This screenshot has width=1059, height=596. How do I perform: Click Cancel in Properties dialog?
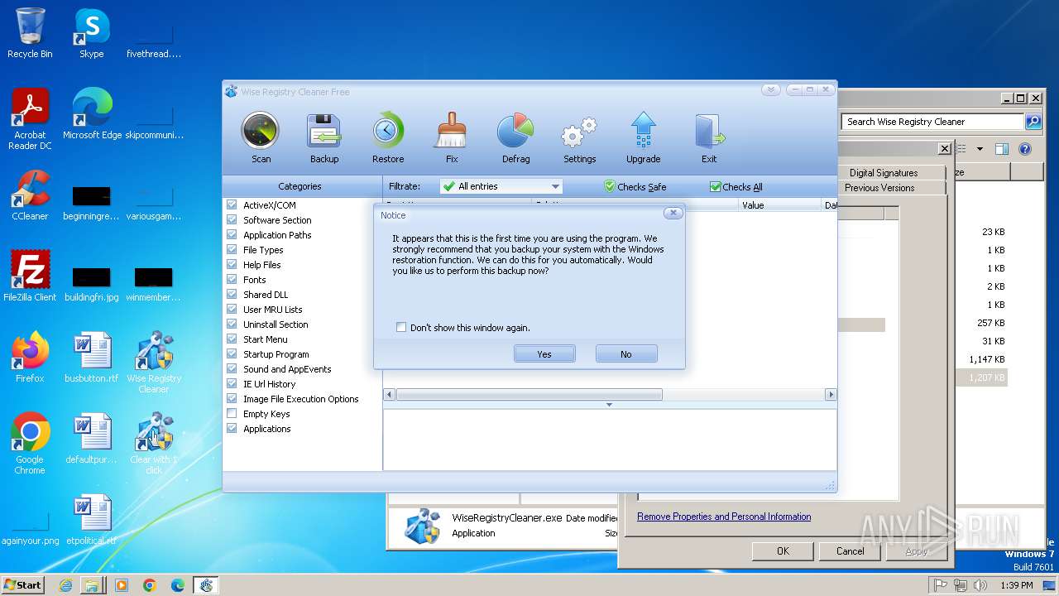click(x=850, y=551)
